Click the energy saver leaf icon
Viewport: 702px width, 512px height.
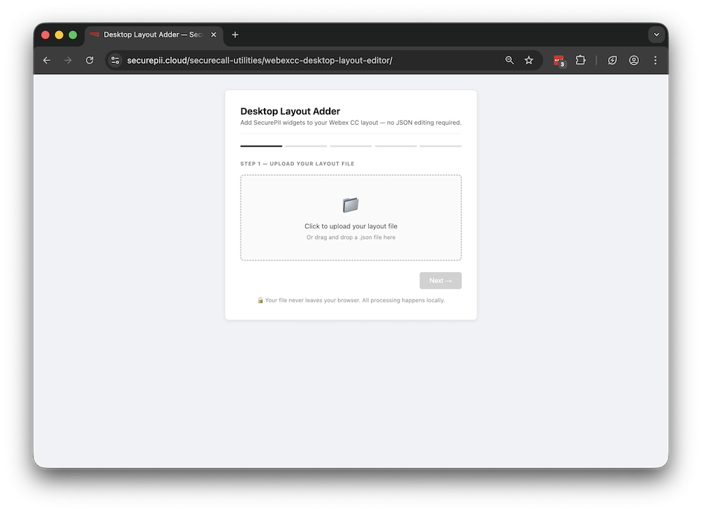click(612, 60)
